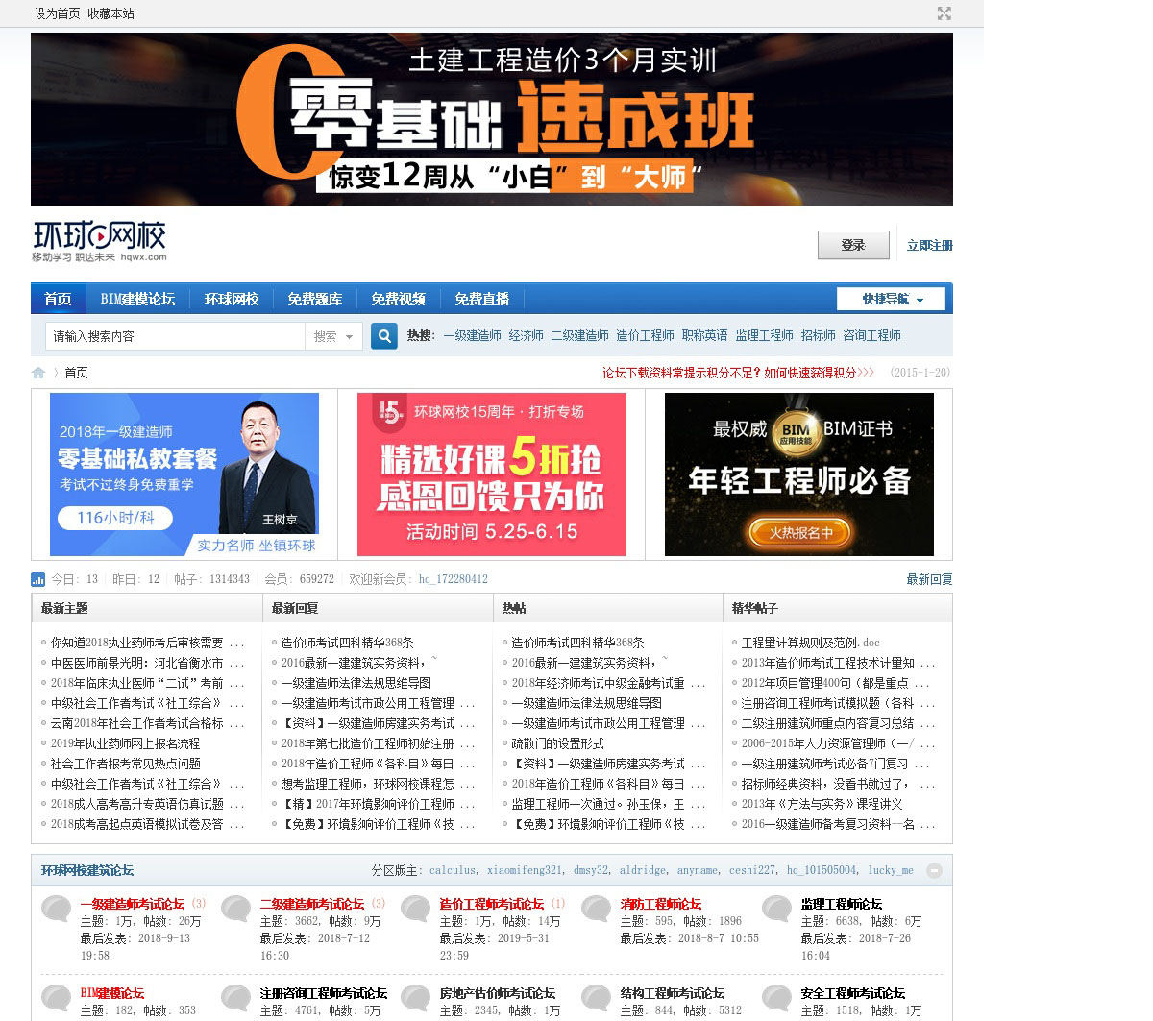Click the fullscreen expand icon at top right
1153x1021 pixels.
(x=944, y=13)
